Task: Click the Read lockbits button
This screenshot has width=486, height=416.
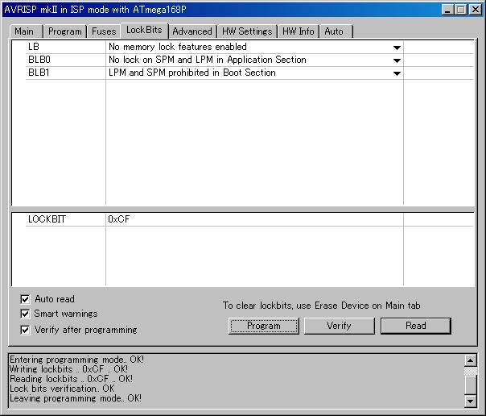Action: (416, 326)
